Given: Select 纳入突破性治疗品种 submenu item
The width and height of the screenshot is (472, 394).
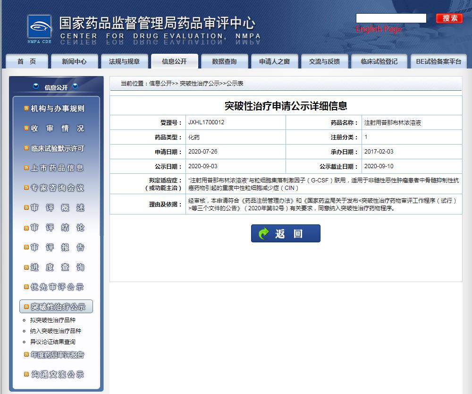Looking at the screenshot, I should (x=55, y=331).
